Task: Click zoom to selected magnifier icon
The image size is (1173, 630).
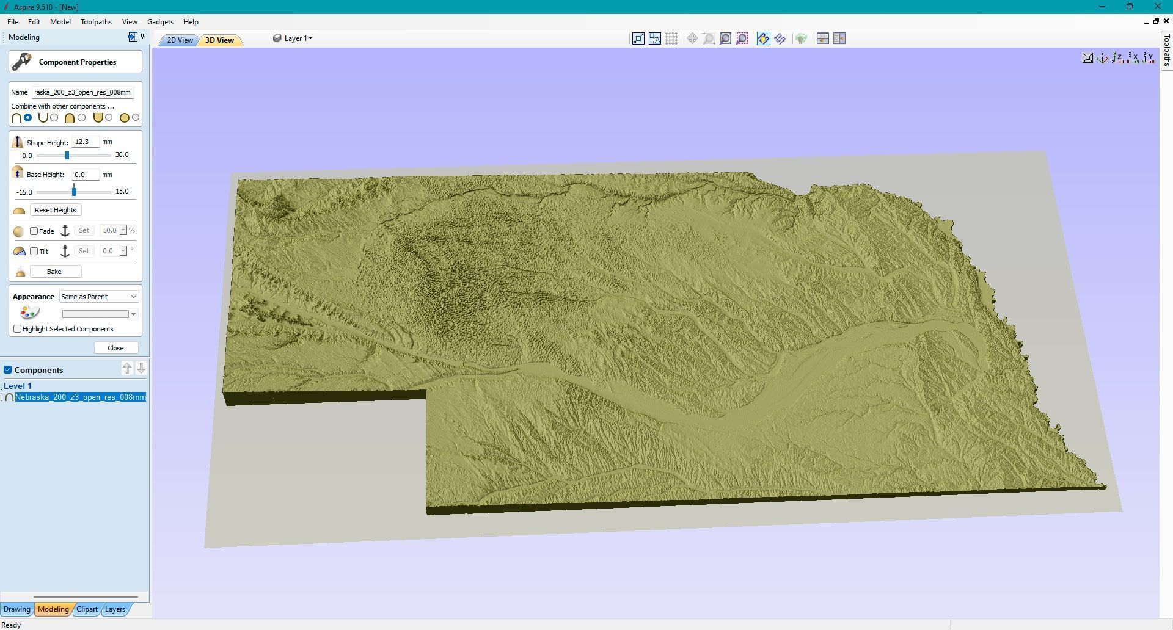Action: tap(742, 38)
